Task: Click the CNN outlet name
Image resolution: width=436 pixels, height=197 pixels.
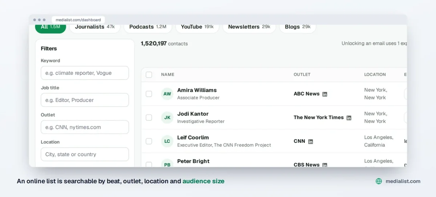Action: (x=299, y=141)
